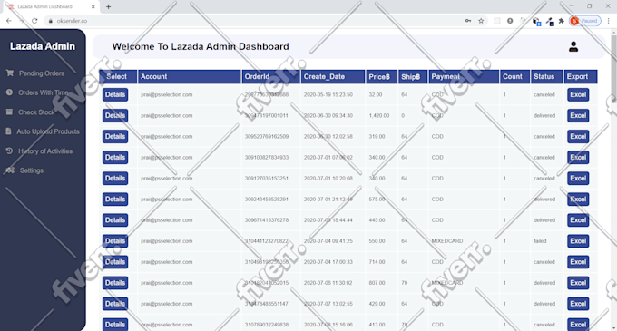
Task: Export 1,420.00 delivered order to Excel
Action: click(x=578, y=115)
